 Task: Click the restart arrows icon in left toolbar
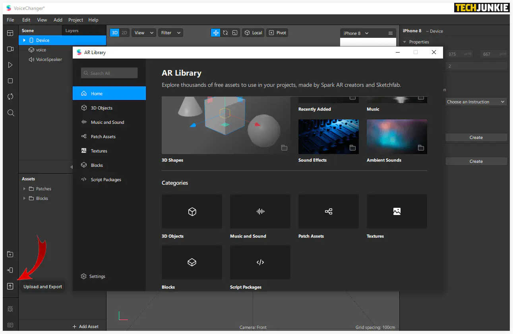(x=10, y=97)
